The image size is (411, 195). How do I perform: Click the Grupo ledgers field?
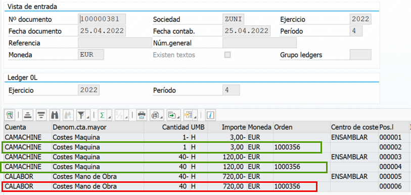pos(360,55)
